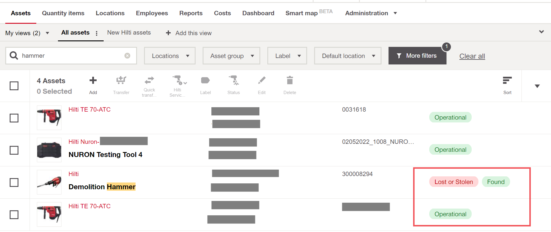The image size is (551, 232).
Task: Click the Transfer cart icon
Action: tap(121, 80)
